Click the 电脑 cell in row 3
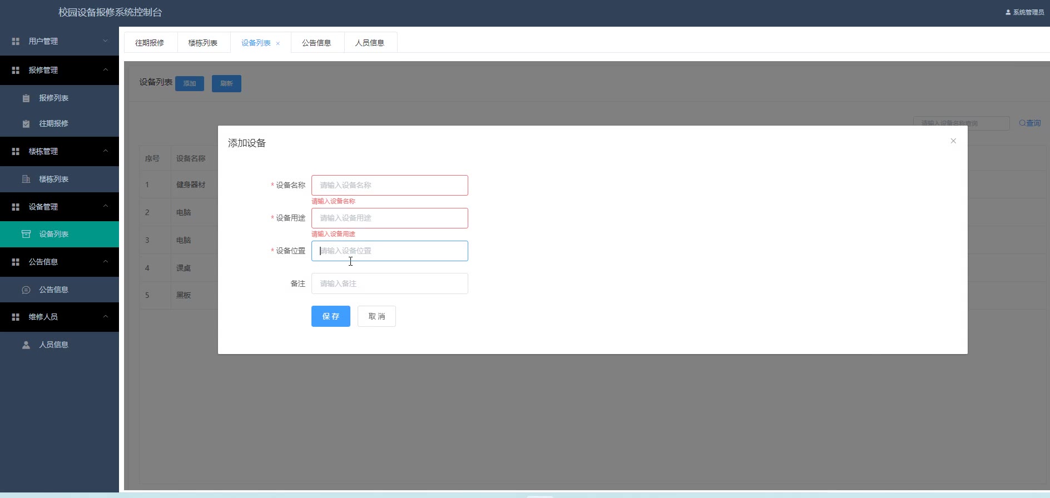Image resolution: width=1050 pixels, height=498 pixels. click(x=184, y=240)
